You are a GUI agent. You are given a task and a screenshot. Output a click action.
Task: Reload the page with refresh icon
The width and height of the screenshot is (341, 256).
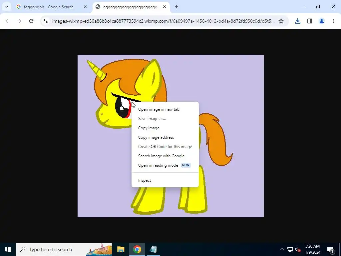coord(31,21)
